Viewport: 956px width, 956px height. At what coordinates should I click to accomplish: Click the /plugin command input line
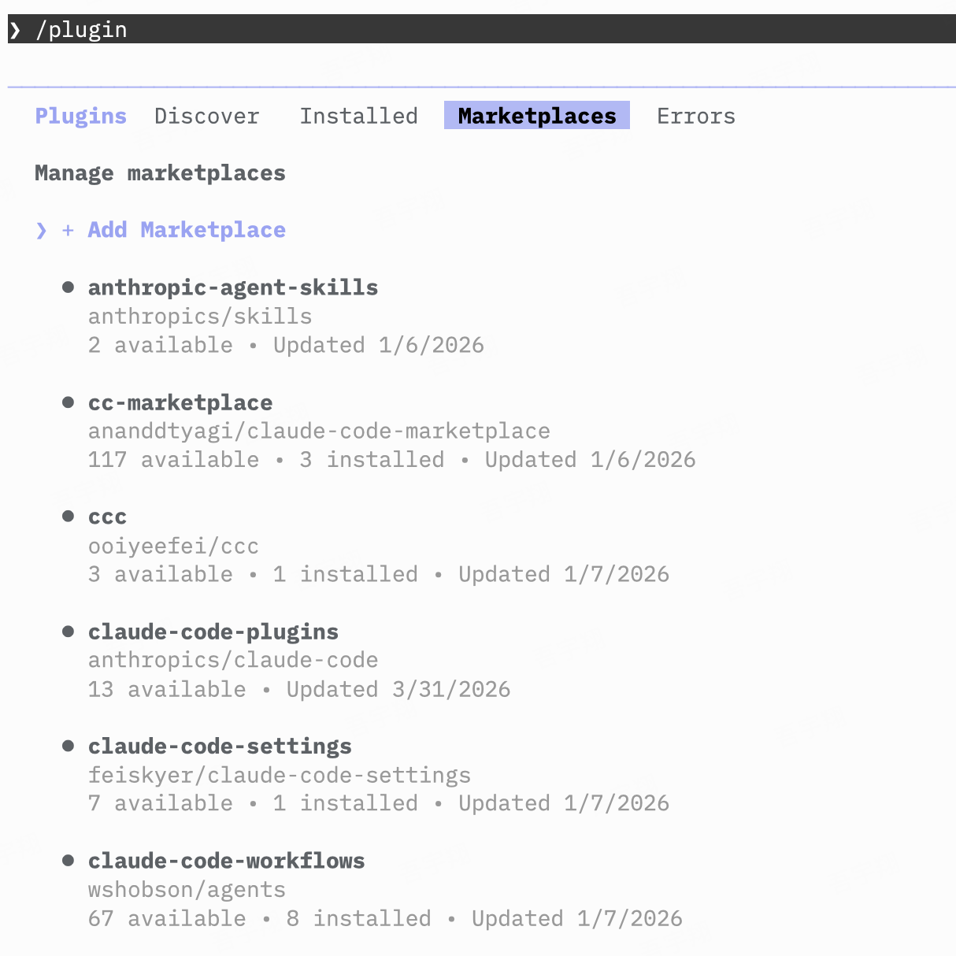pyautogui.click(x=472, y=30)
